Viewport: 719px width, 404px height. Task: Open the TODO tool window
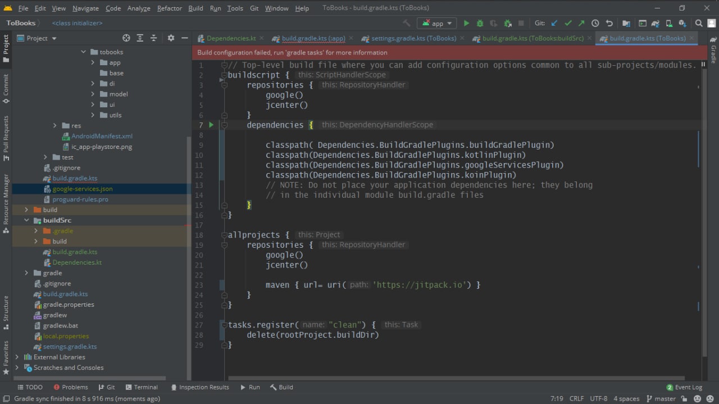coord(30,387)
